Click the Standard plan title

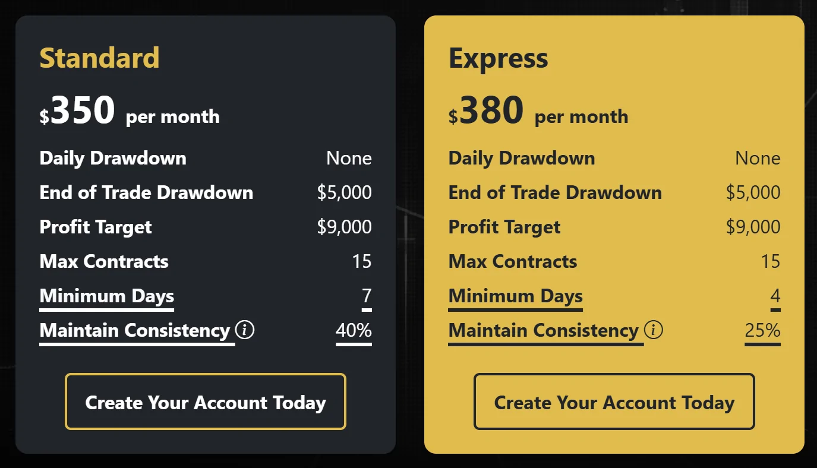coord(100,58)
